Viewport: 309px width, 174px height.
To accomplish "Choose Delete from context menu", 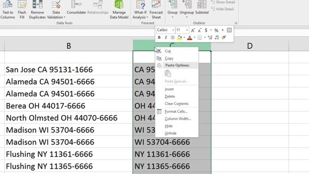I will 177,97.
